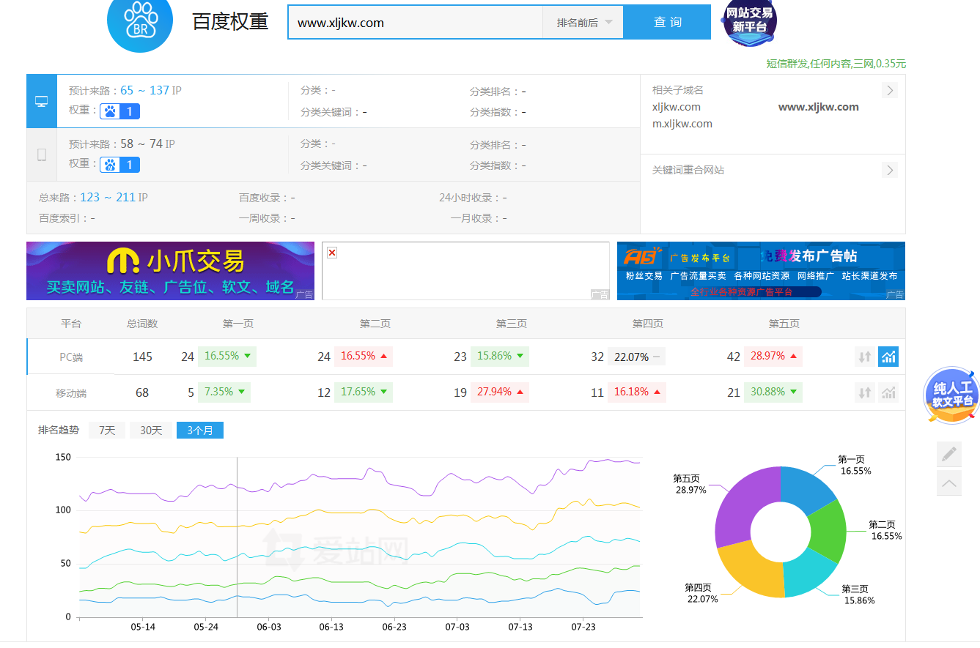
Task: Click the pencil feedback icon on right
Action: 949,454
